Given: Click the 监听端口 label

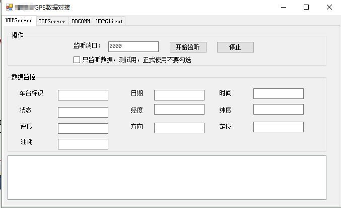Looking at the screenshot, I should tap(87, 46).
